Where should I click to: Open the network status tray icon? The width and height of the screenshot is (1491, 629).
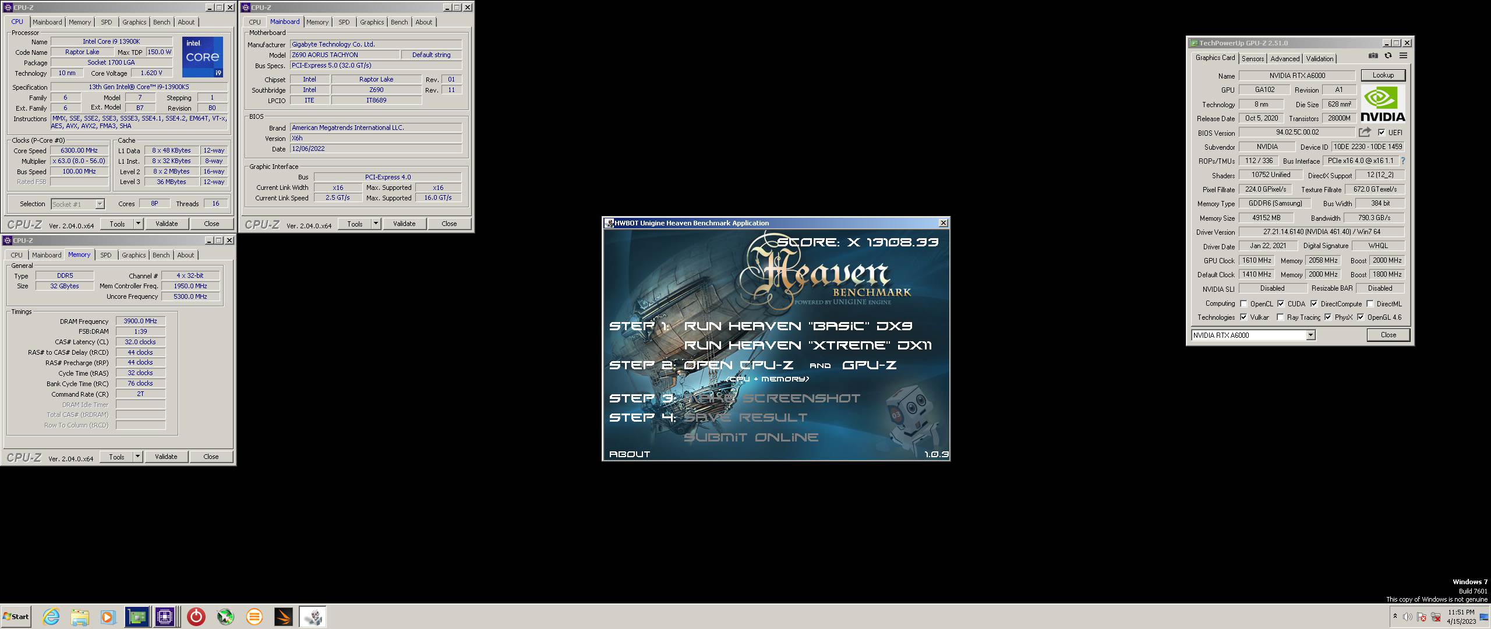(x=1435, y=617)
